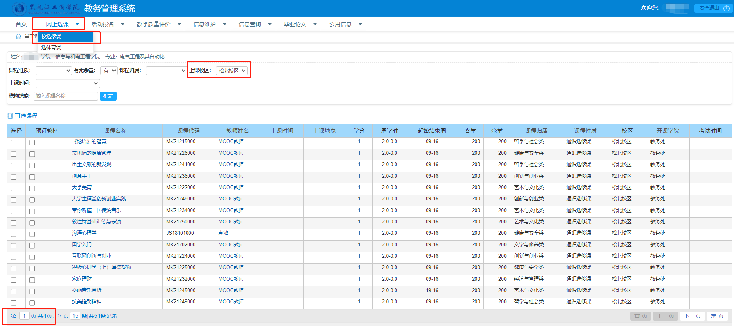Tick the 选择 checkbox for 《论语》的智慧
This screenshot has width=734, height=326.
coord(14,143)
